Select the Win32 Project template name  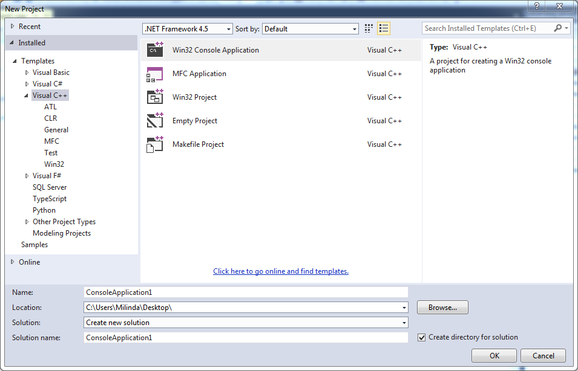click(x=194, y=97)
